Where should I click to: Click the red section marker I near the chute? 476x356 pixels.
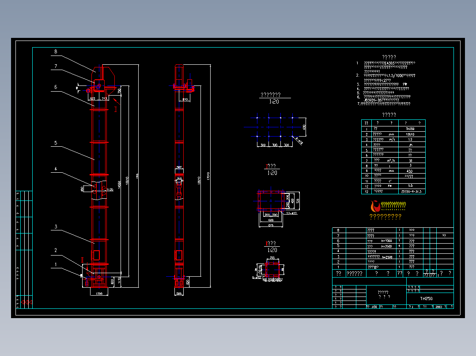tap(115, 109)
